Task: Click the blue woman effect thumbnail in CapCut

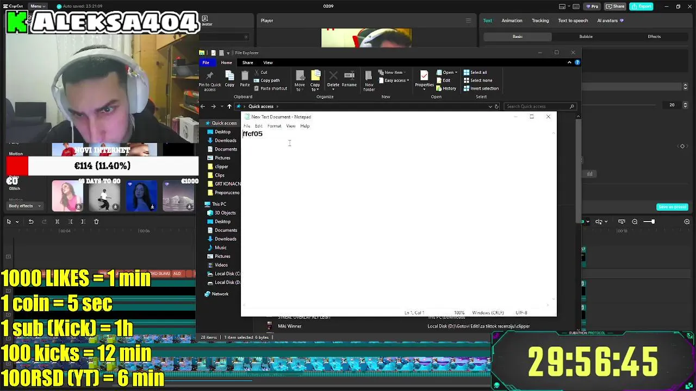Action: pos(141,196)
